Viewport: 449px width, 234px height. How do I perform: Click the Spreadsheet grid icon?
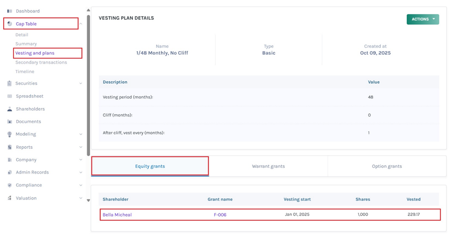tap(10, 96)
